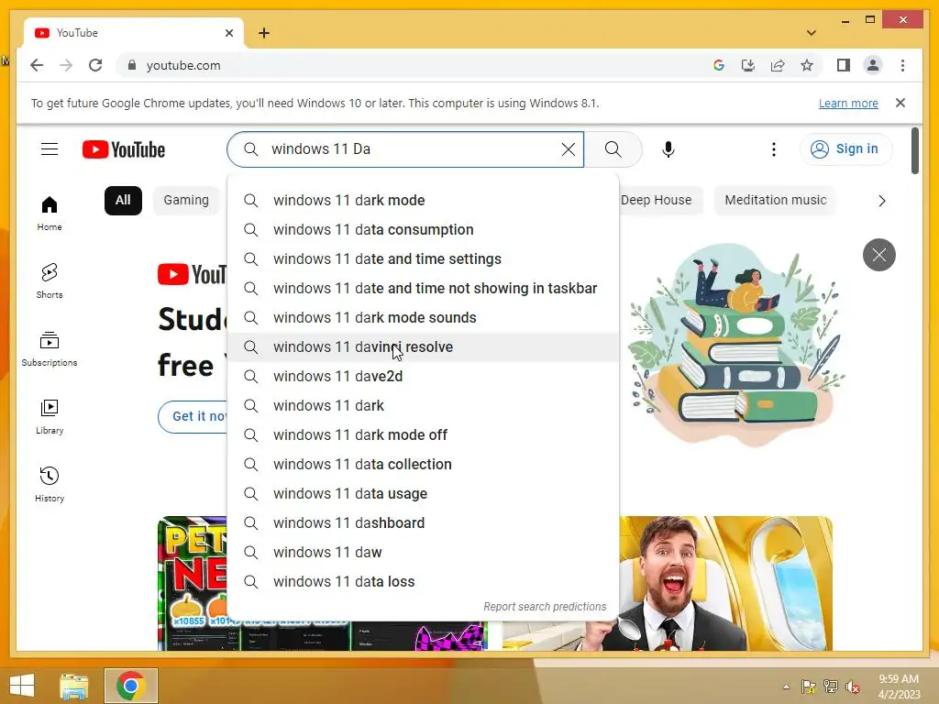The height and width of the screenshot is (704, 939).
Task: Open Shorts in sidebar
Action: pyautogui.click(x=50, y=280)
